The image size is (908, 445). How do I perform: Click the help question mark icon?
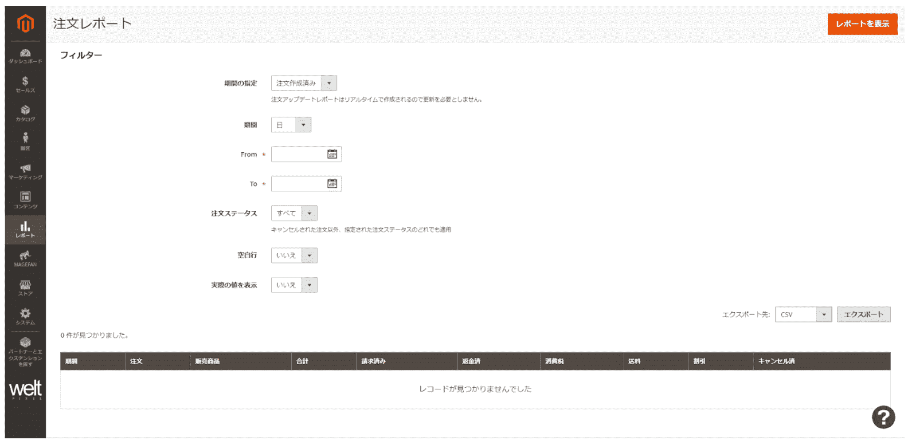click(x=883, y=417)
